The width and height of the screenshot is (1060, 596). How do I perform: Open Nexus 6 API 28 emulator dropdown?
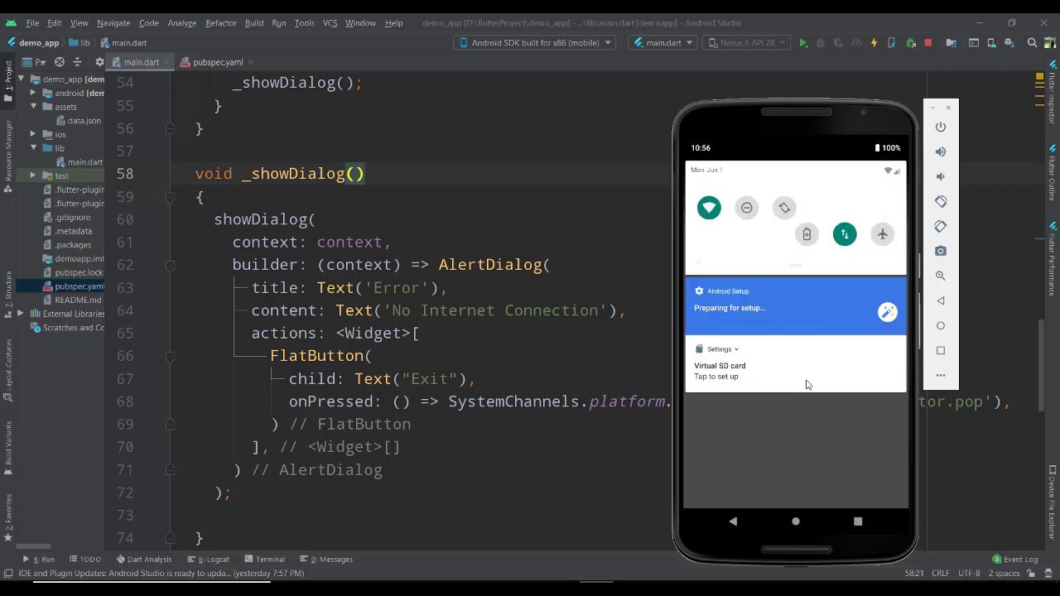[746, 43]
